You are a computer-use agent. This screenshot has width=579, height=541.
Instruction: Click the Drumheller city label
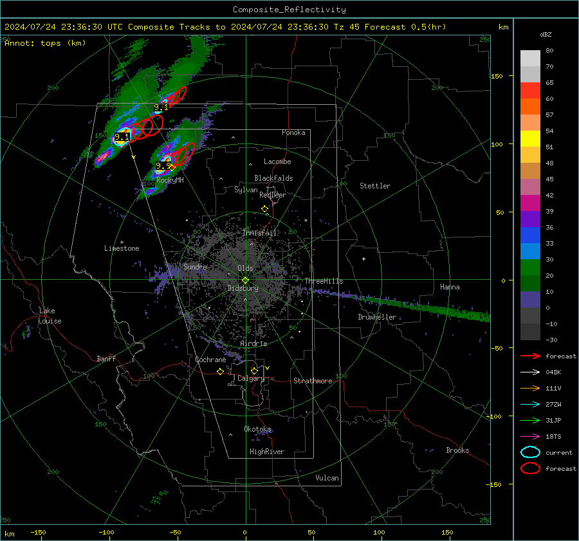coord(377,317)
